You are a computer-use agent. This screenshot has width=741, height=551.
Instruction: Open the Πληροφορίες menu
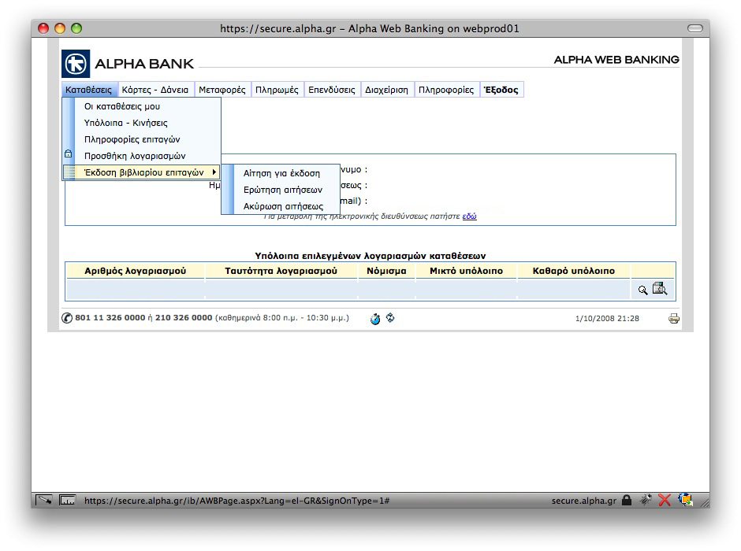pyautogui.click(x=446, y=90)
